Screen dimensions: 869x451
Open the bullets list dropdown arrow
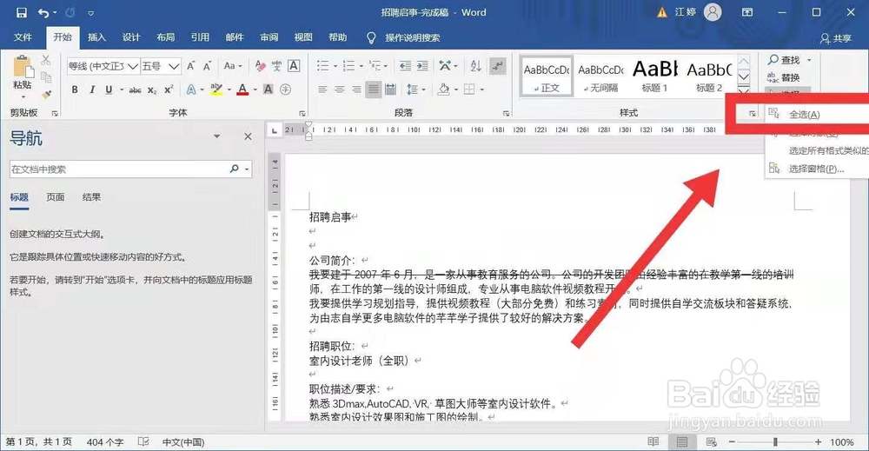(335, 66)
